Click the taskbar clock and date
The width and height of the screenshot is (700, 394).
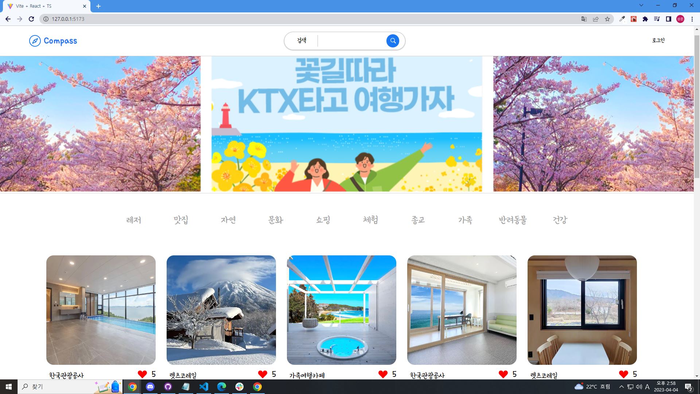666,387
